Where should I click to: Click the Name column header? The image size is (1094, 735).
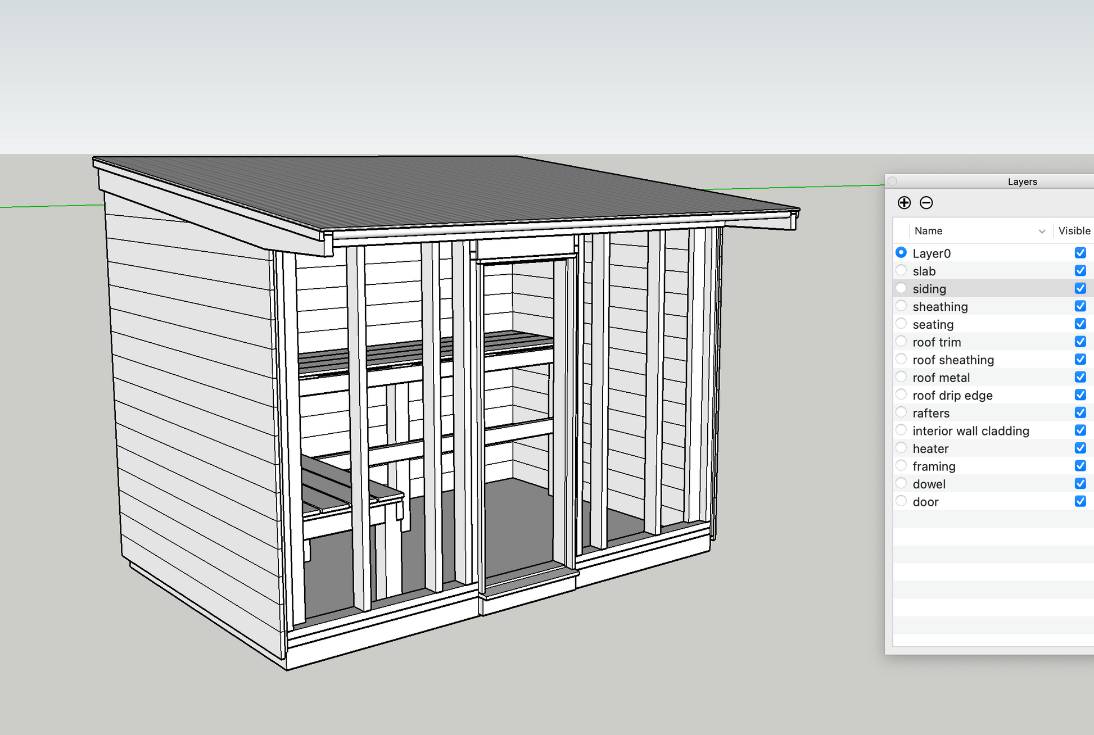[x=929, y=231]
